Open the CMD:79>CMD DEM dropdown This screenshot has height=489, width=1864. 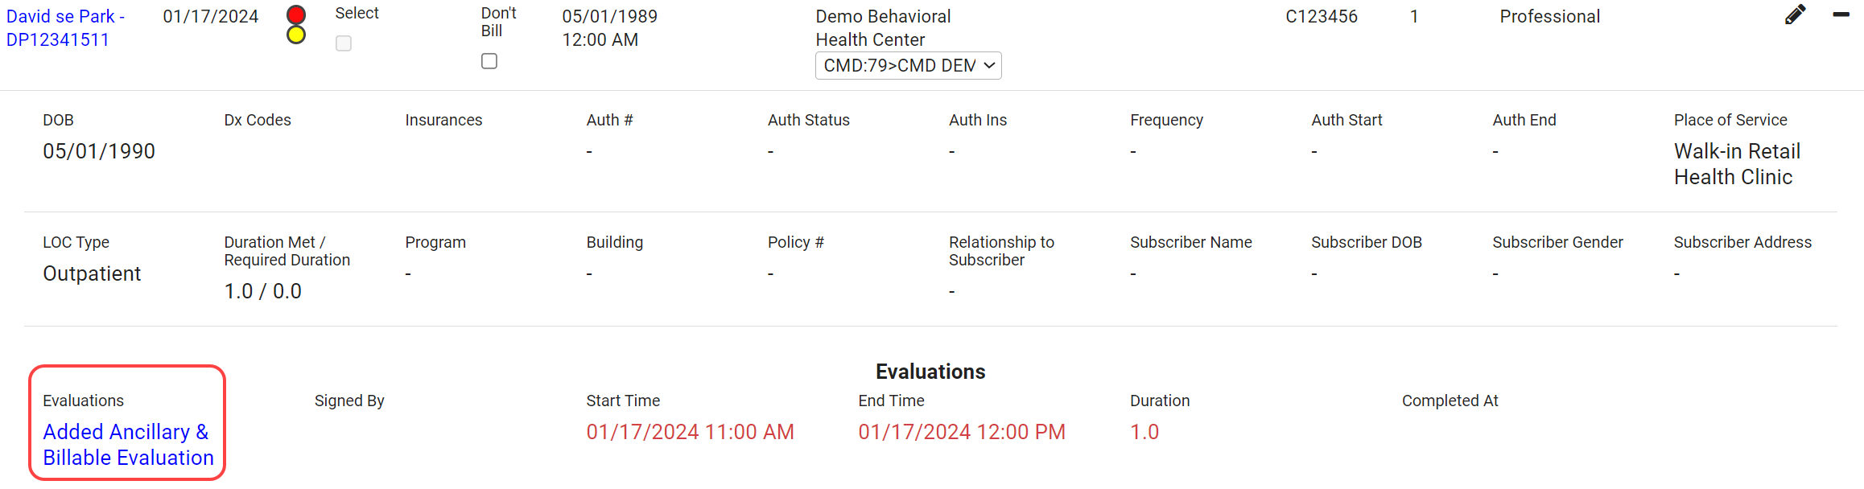[x=908, y=65]
